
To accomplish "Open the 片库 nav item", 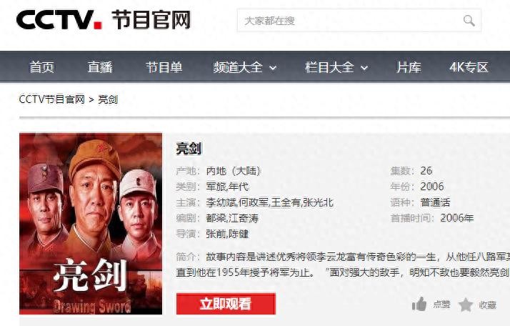I will (x=409, y=67).
